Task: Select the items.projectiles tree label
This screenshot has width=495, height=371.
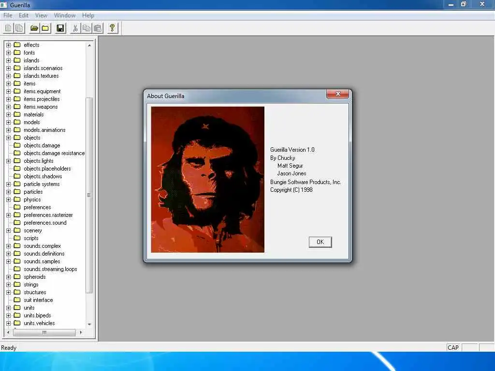Action: [x=42, y=99]
